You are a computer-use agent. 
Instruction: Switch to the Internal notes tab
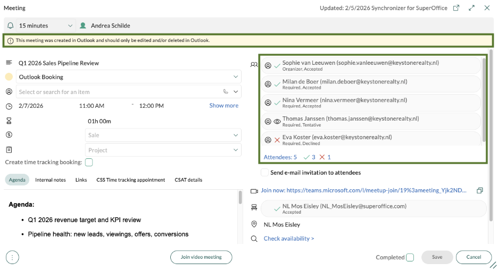tap(51, 180)
